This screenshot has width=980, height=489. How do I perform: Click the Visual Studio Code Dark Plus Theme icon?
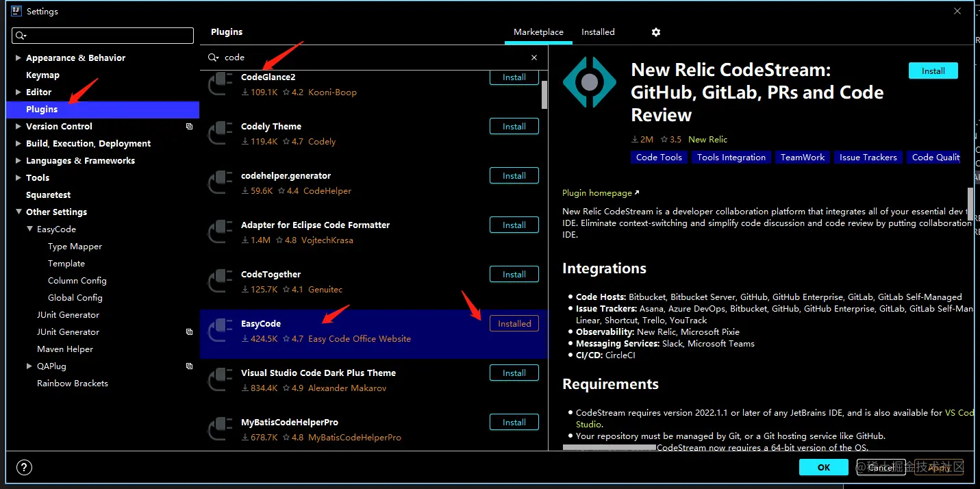(x=220, y=379)
